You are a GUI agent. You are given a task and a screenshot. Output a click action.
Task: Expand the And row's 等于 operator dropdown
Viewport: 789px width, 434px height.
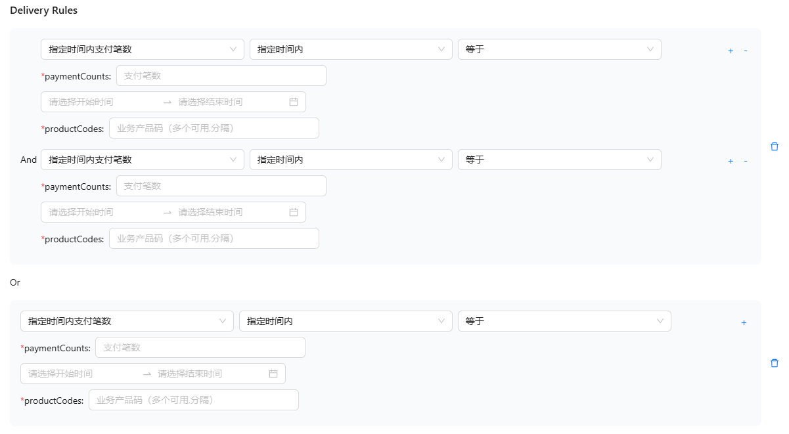click(x=560, y=160)
